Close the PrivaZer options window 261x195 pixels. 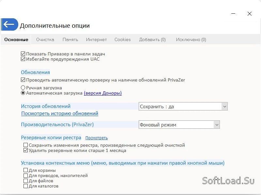coord(249,14)
